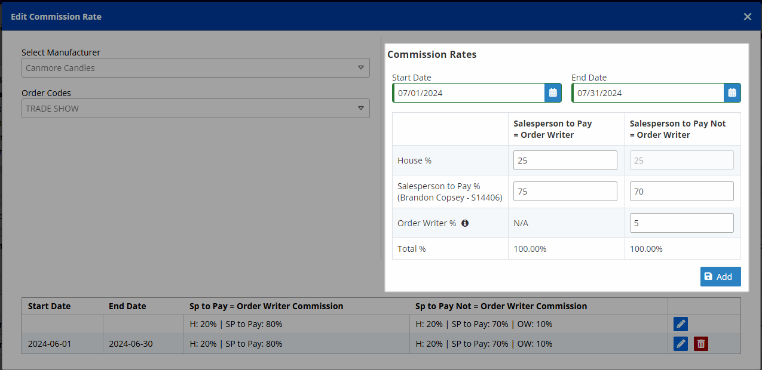This screenshot has width=762, height=370.
Task: Click Salesperson to Pay % field showing 75
Action: coord(565,192)
